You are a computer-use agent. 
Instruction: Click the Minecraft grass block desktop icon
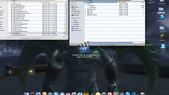(162, 37)
